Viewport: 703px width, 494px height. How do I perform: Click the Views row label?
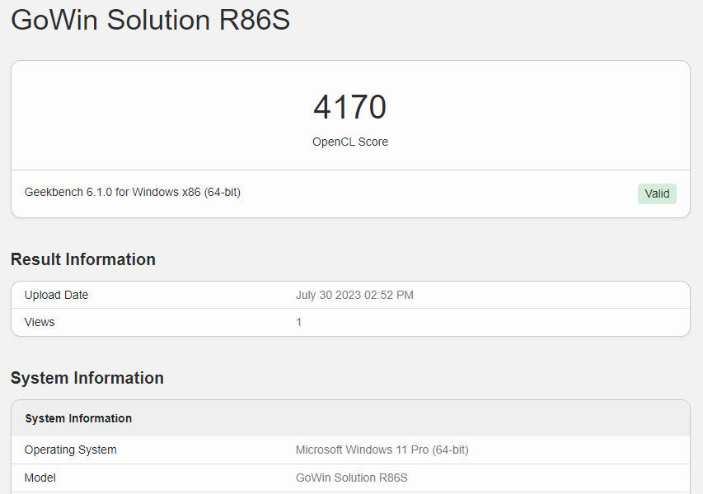pos(40,322)
